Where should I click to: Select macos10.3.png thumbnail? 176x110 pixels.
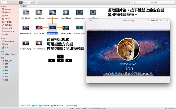(x=79, y=12)
